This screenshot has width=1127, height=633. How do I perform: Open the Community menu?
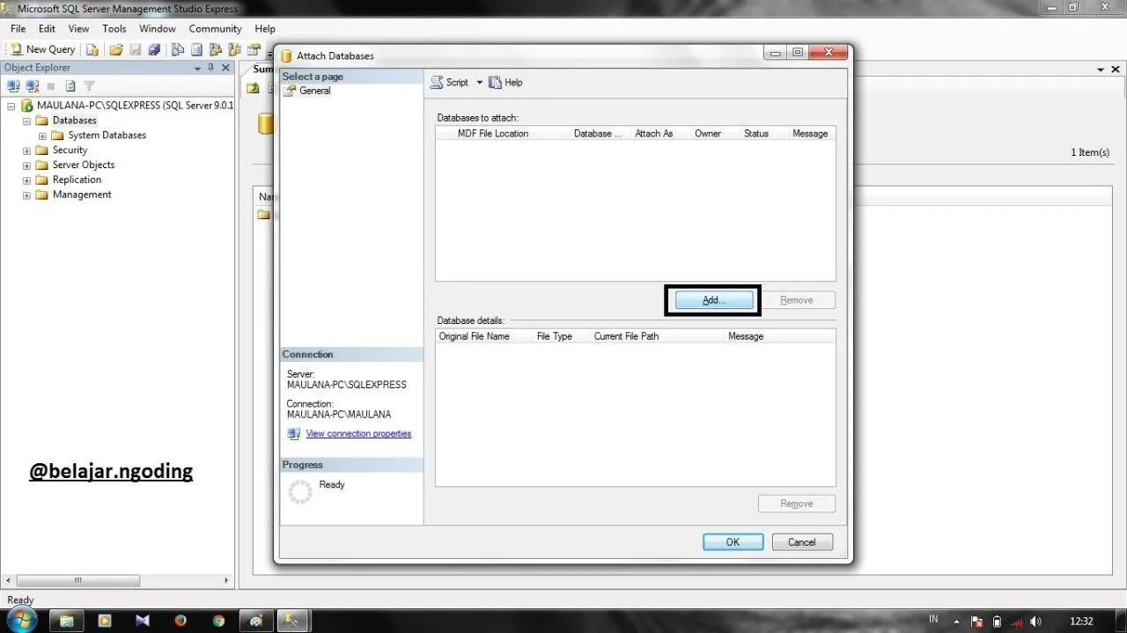[x=215, y=28]
